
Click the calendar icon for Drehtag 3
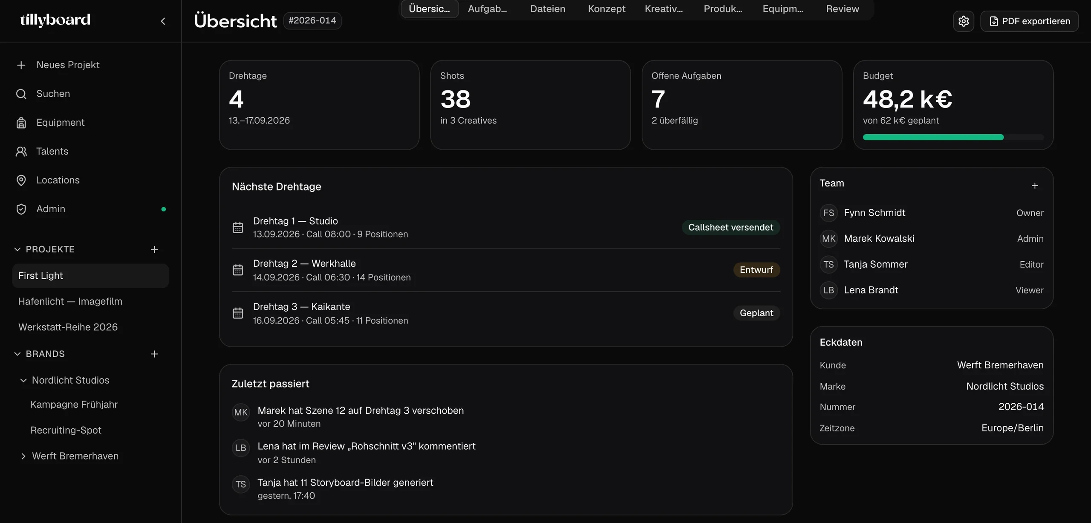pyautogui.click(x=238, y=313)
